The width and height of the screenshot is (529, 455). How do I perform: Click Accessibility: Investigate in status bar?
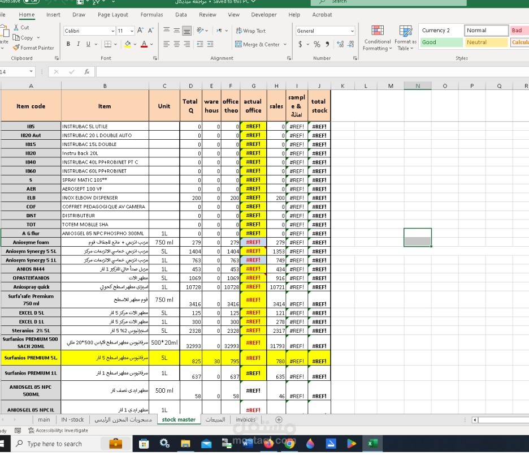[58, 430]
